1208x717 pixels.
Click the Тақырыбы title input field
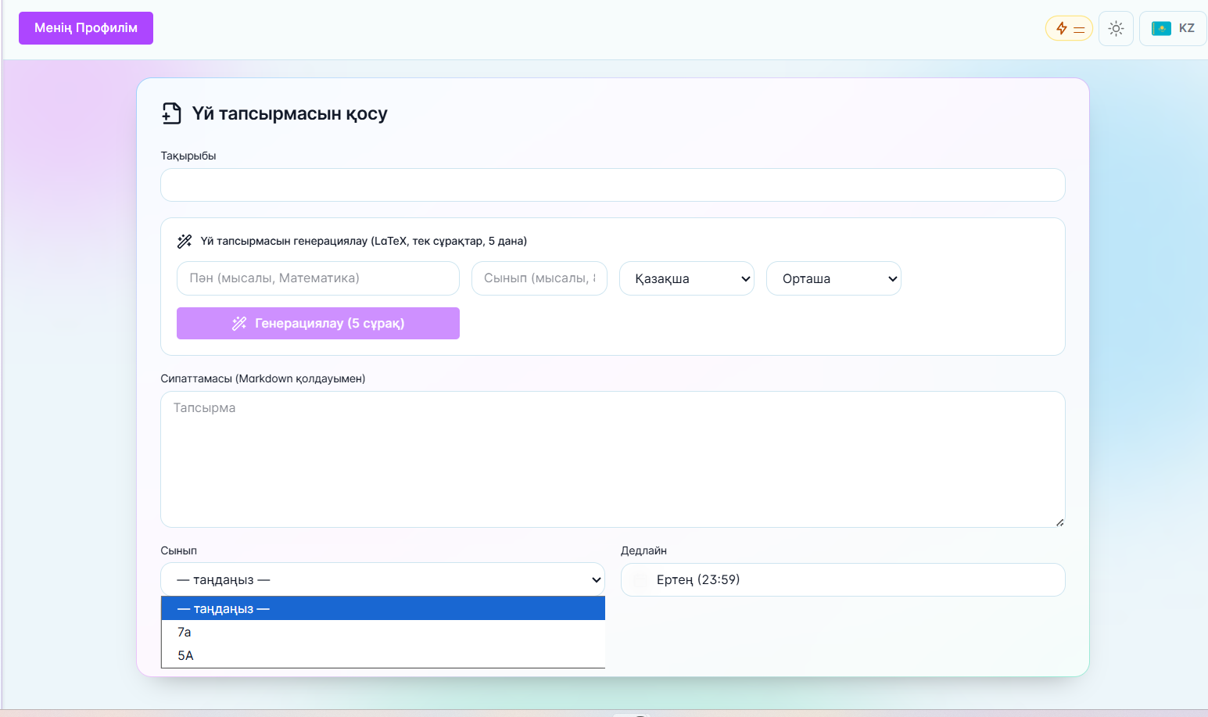pos(612,185)
